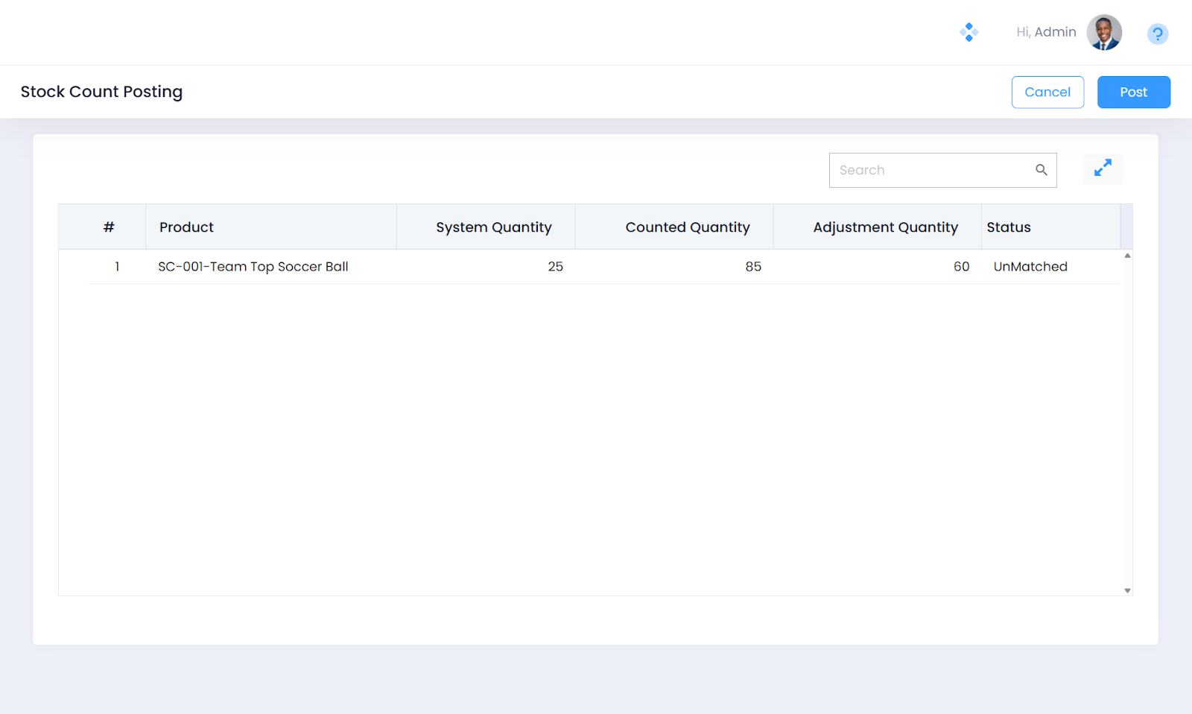Screen dimensions: 1192x714
Task: Sort by the Product column header
Action: point(186,227)
